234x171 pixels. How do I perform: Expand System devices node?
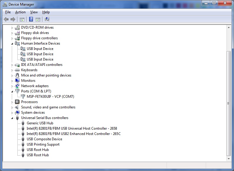pyautogui.click(x=12, y=113)
